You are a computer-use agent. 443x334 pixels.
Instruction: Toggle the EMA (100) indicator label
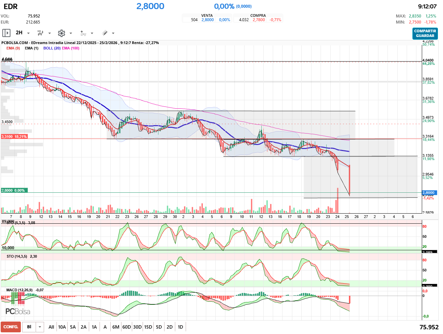(71, 48)
